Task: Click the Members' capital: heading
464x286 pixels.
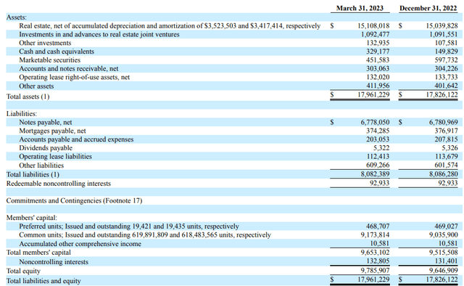Action: point(32,218)
